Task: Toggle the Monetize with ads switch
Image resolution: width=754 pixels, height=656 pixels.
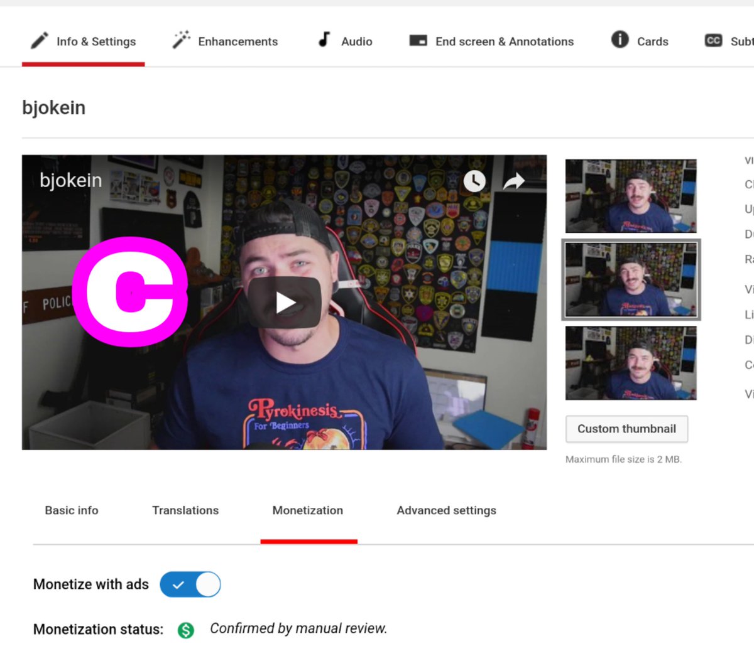Action: click(x=190, y=584)
